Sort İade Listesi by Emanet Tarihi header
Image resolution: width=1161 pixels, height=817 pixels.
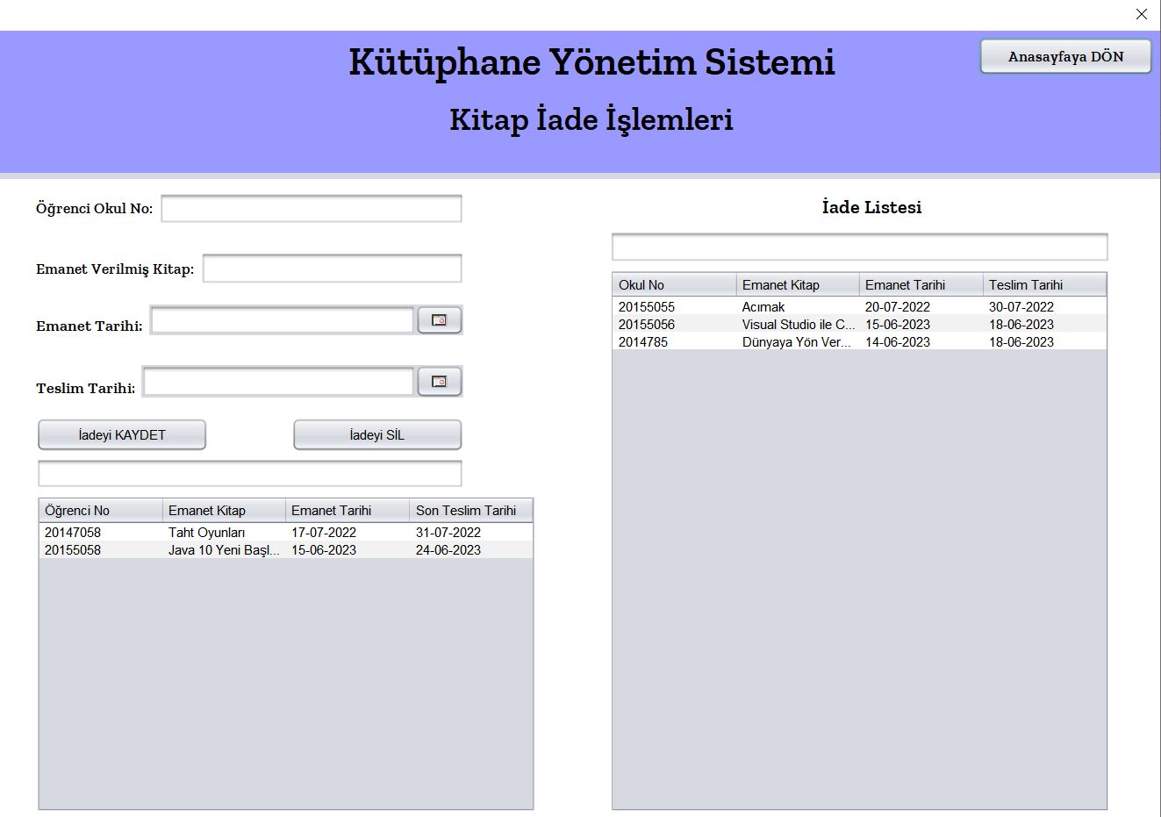click(x=921, y=285)
